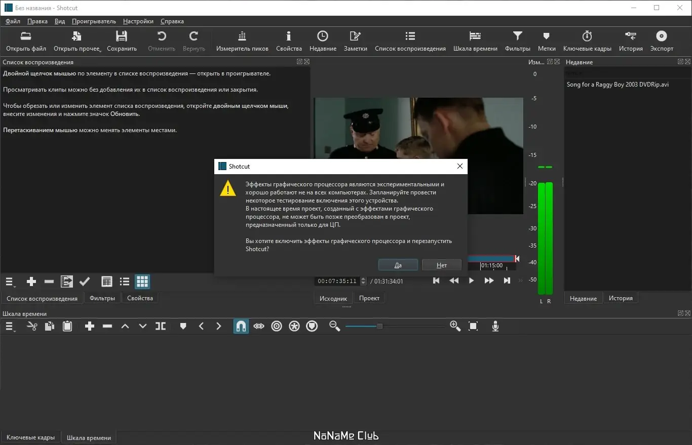Click the timeline zoom slider
Image resolution: width=692 pixels, height=445 pixels.
379,327
